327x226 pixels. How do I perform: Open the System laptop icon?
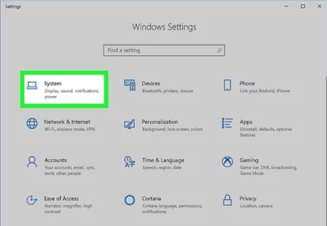click(x=32, y=85)
